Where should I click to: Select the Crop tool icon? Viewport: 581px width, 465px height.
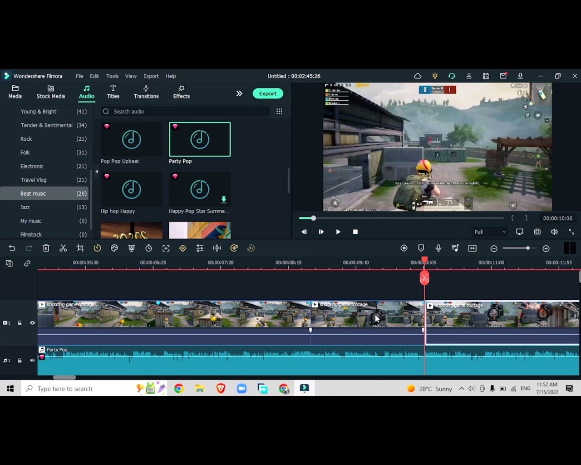pyautogui.click(x=80, y=248)
